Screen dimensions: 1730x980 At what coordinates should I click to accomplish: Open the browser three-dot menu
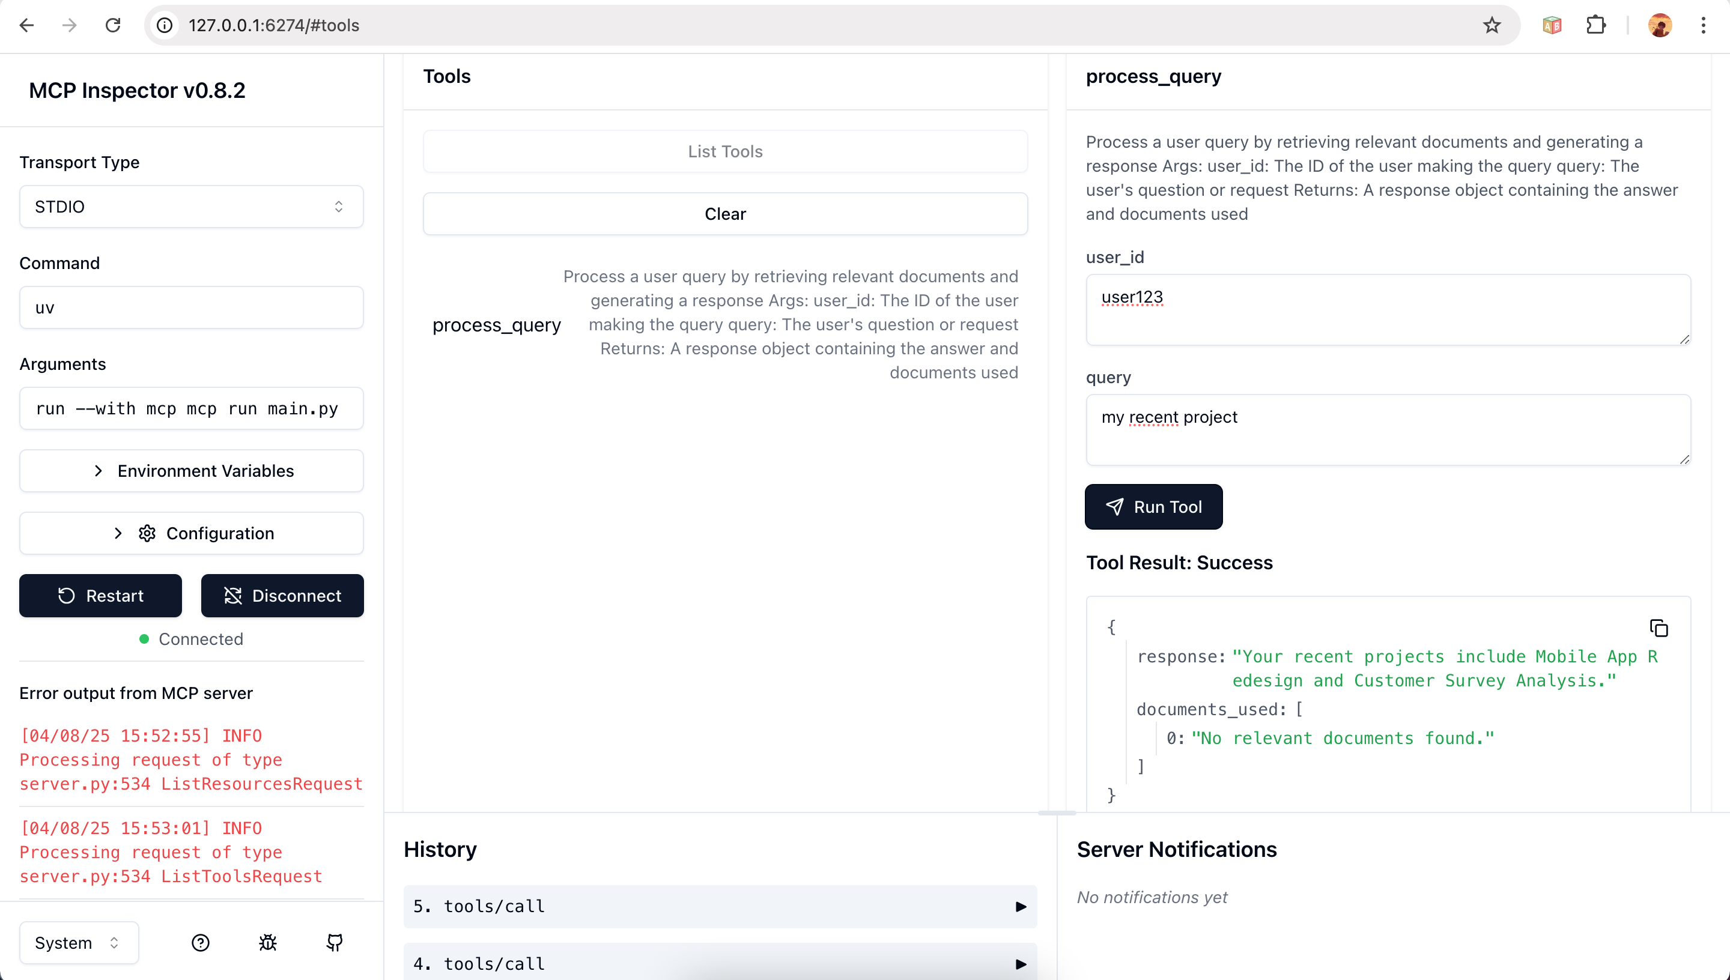coord(1704,26)
